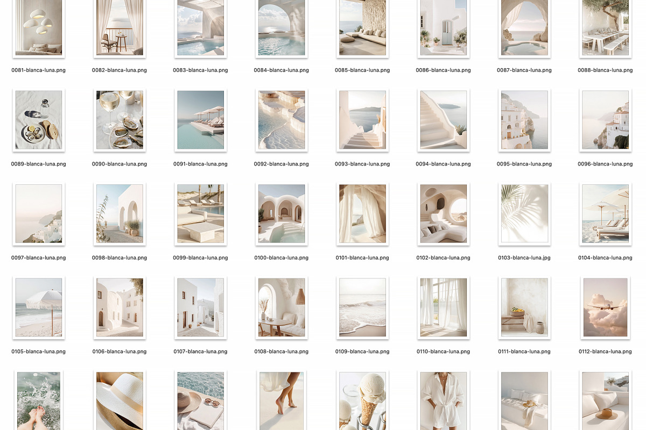
Task: Click the ice cream cone thumbnail
Action: (x=362, y=400)
